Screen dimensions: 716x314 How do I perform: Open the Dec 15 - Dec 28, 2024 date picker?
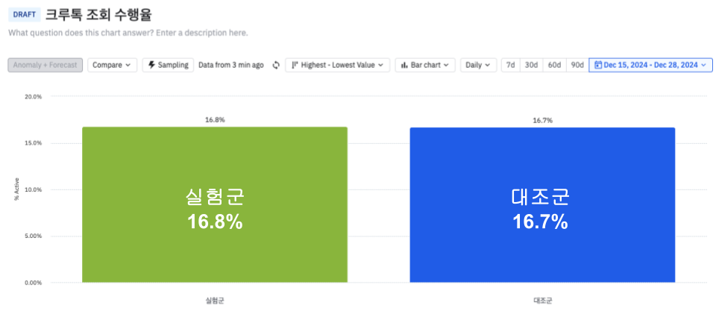click(650, 65)
